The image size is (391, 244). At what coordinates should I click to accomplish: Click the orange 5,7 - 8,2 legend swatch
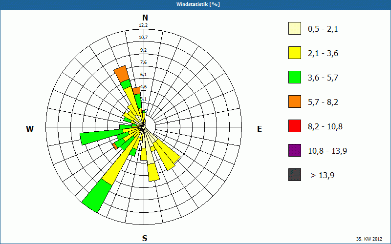[x=295, y=102]
